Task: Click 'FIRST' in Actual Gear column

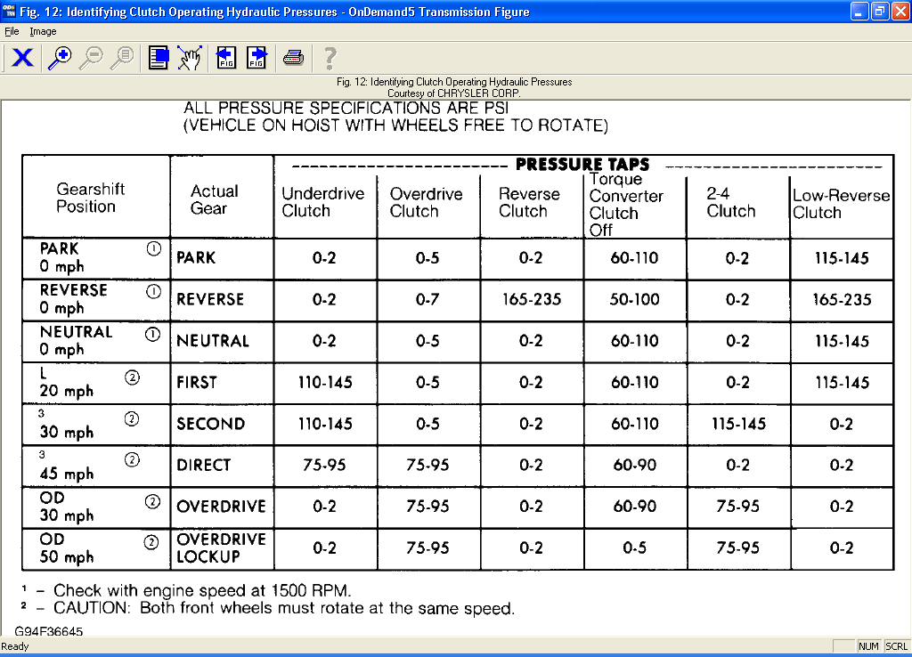Action: (x=197, y=383)
